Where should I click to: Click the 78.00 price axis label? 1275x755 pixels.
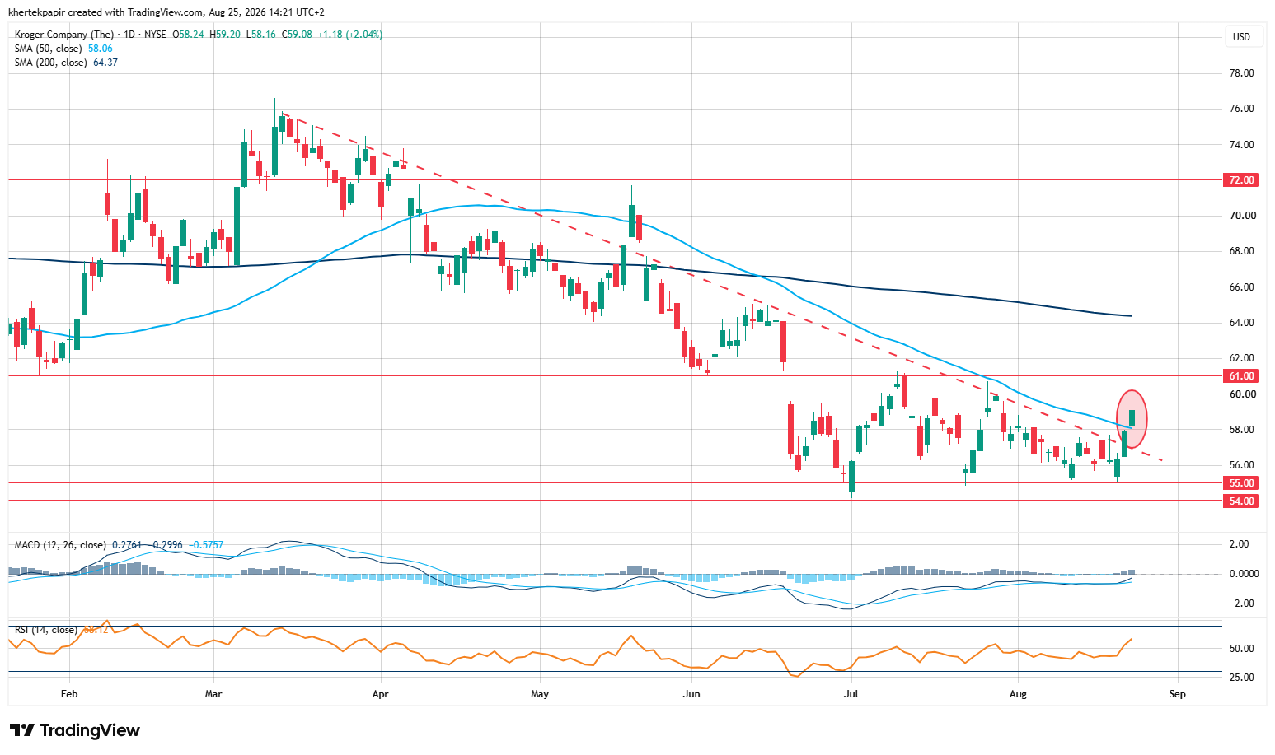point(1242,73)
